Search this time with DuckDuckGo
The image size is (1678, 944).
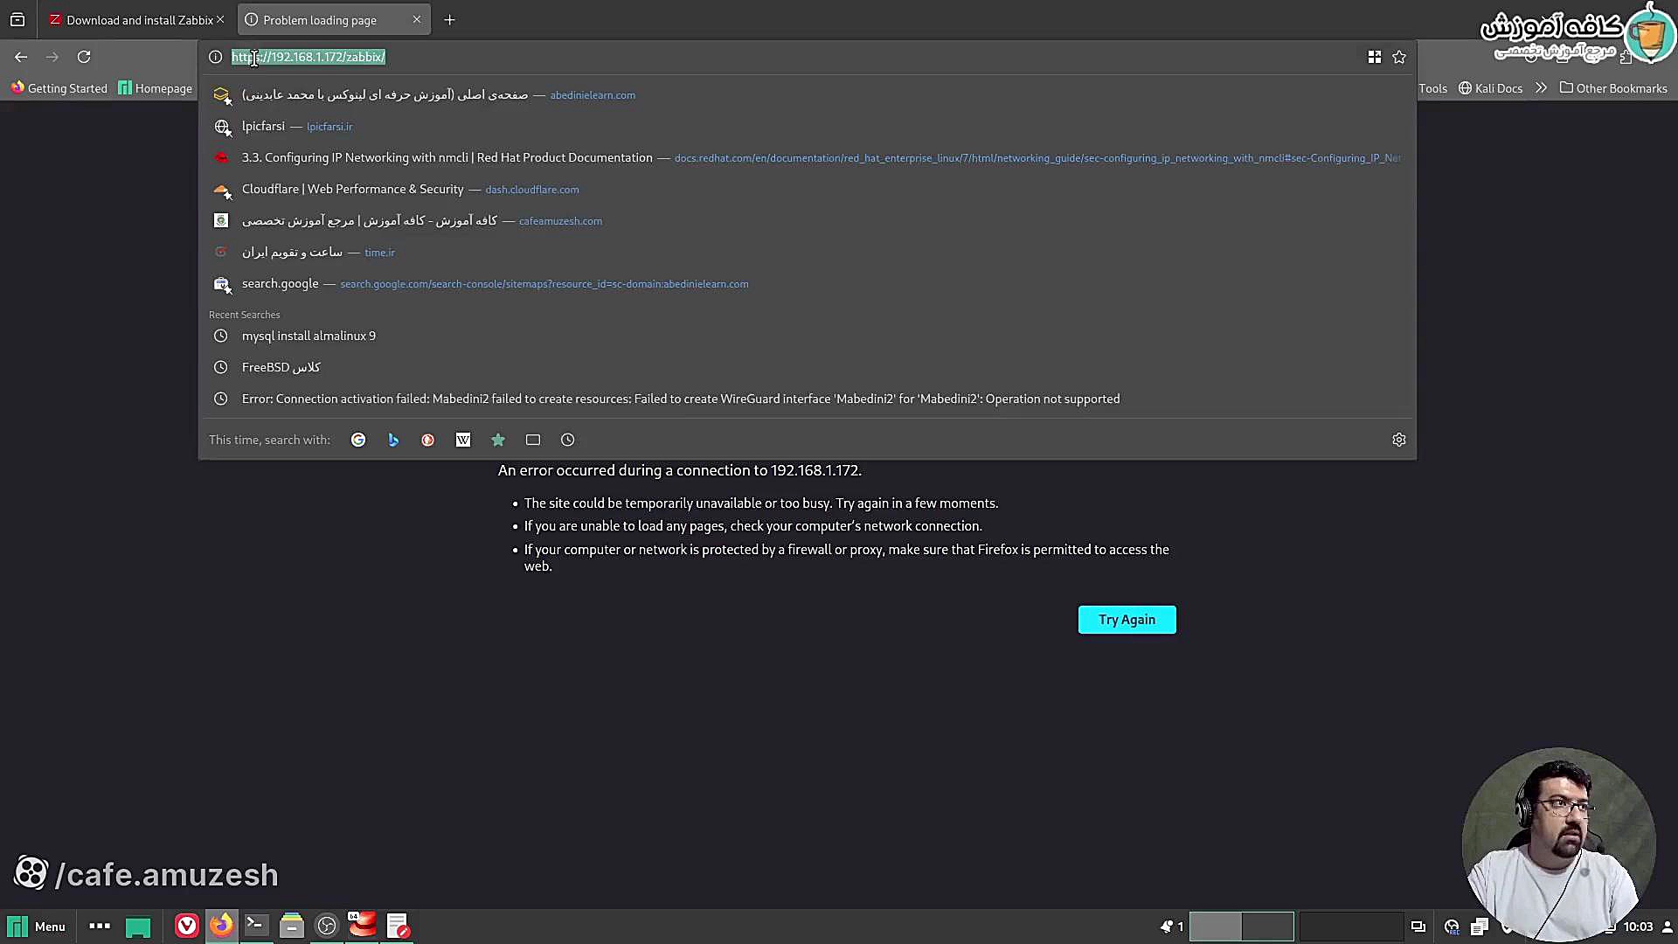click(x=428, y=440)
